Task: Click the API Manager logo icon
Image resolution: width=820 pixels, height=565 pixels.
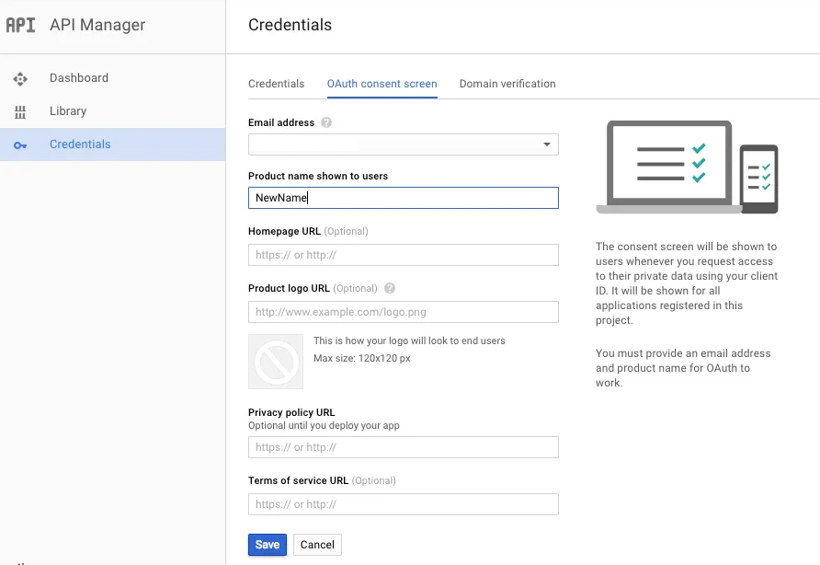Action: (x=20, y=26)
